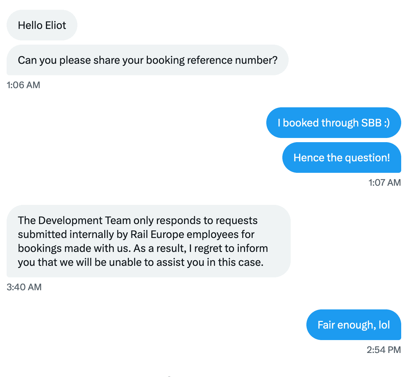Viewport: 412px width, 377px height.
Task: Click the 1:07 AM timestamp
Action: click(385, 183)
